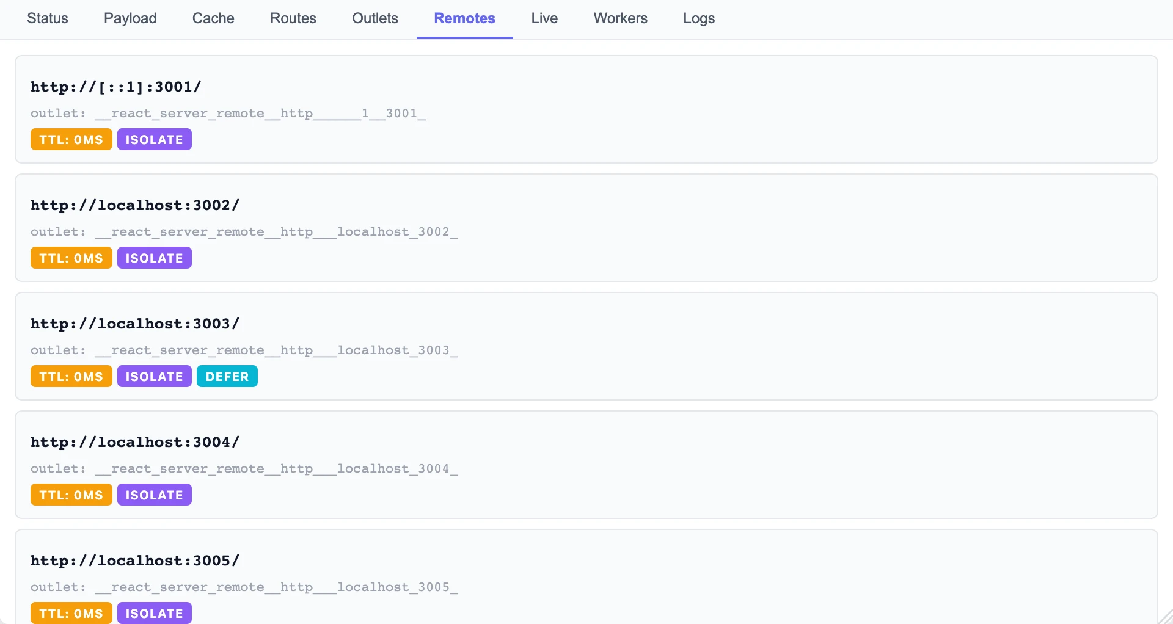Select the Cache tab
The image size is (1173, 624).
(213, 18)
